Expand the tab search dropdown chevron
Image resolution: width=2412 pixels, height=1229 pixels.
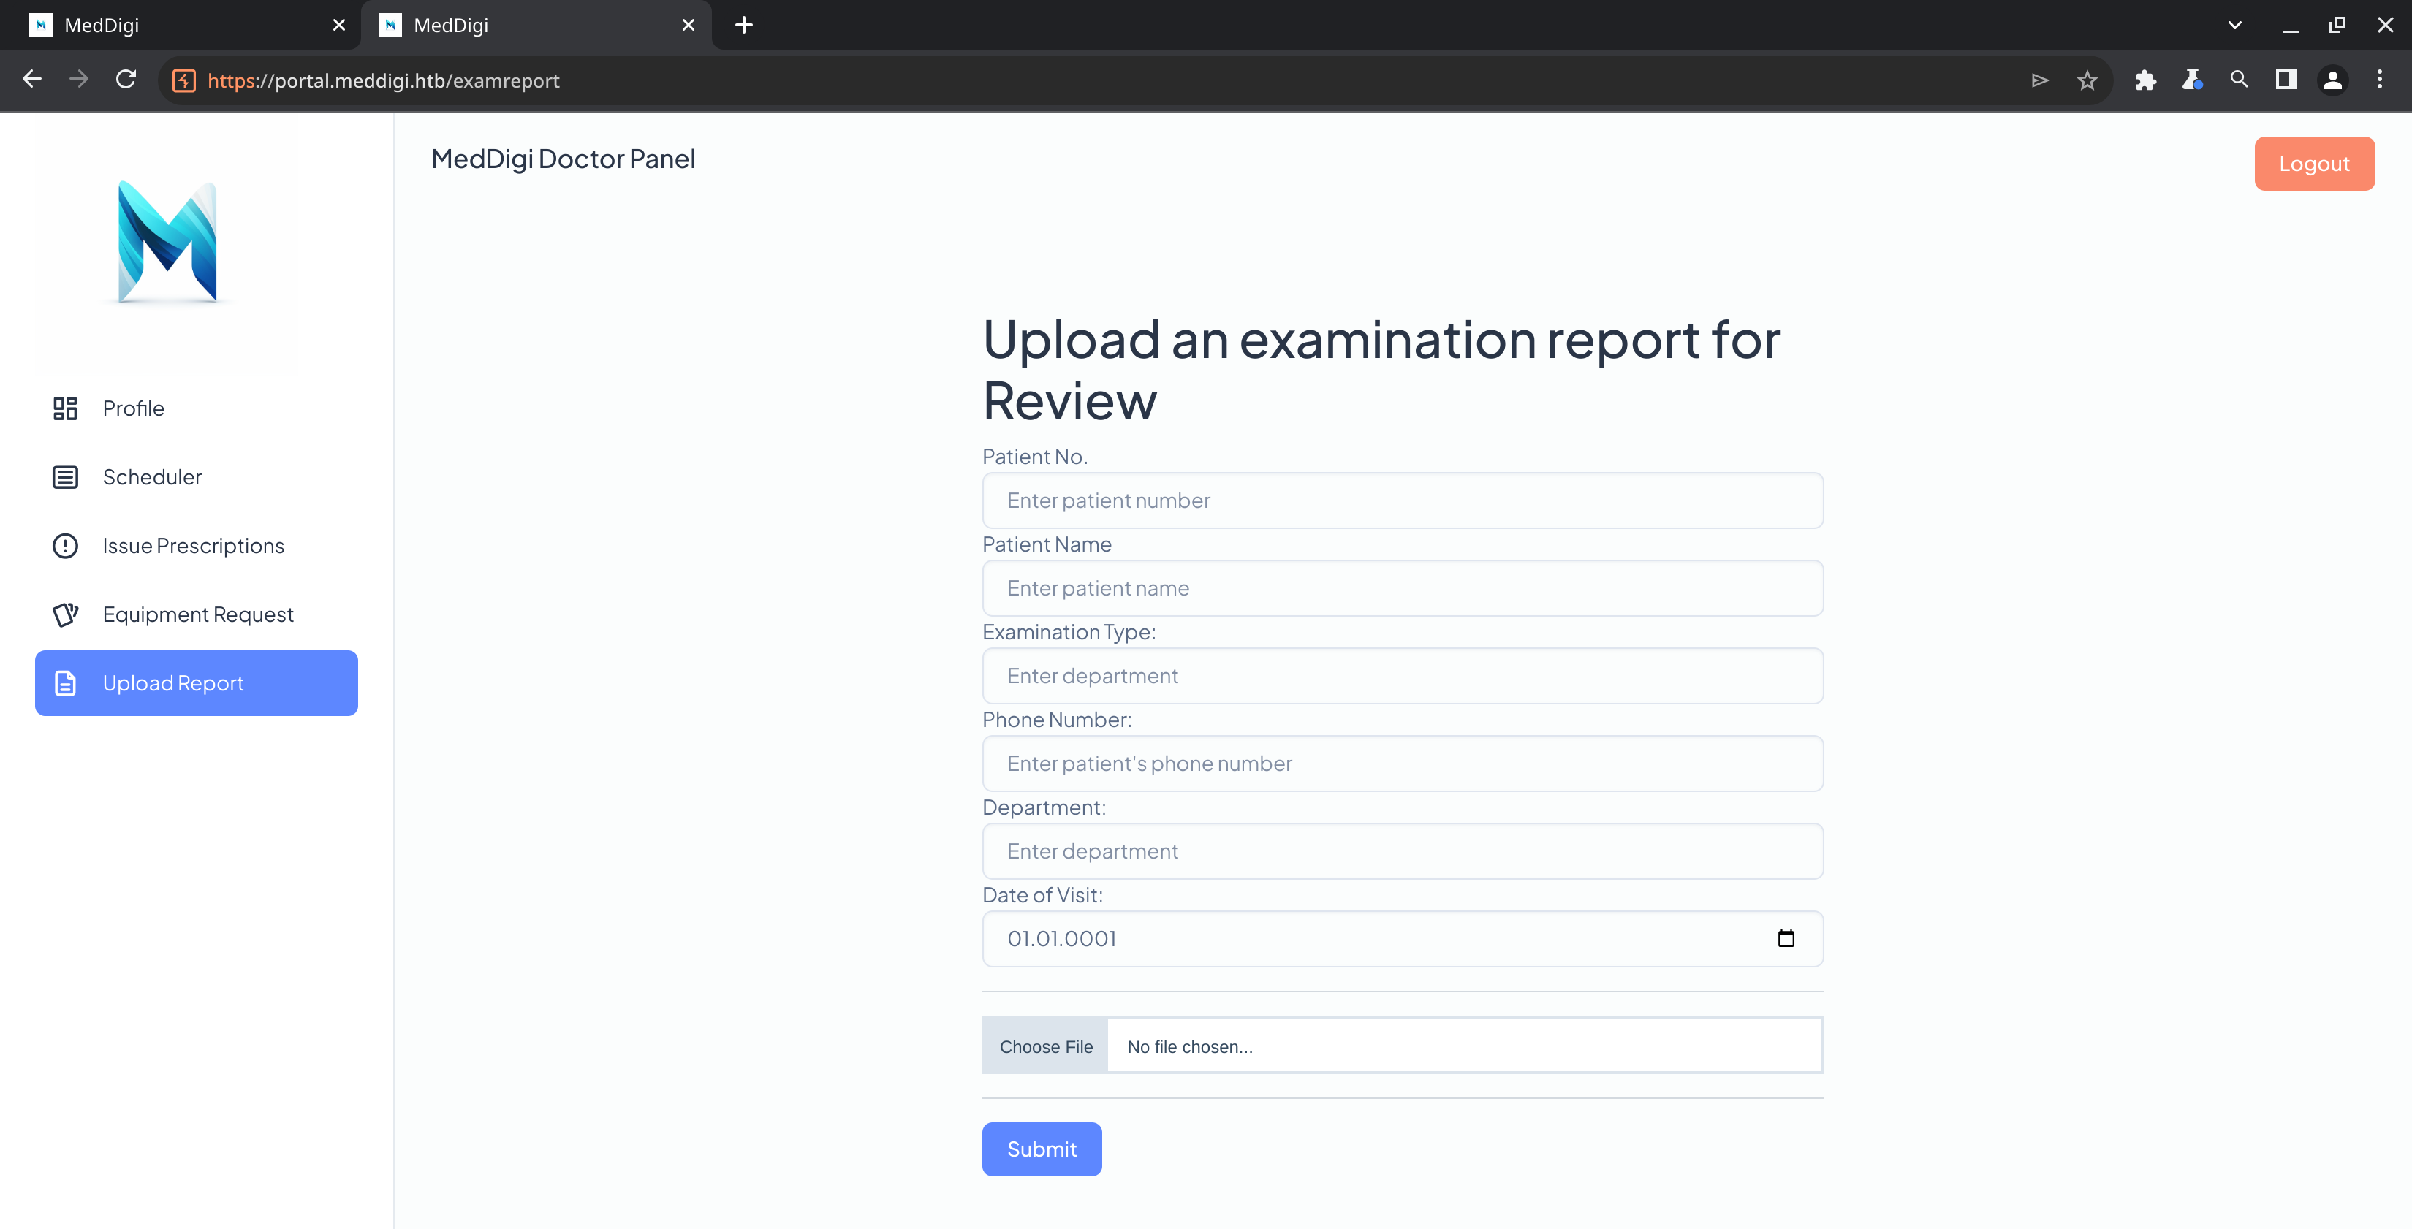2235,26
